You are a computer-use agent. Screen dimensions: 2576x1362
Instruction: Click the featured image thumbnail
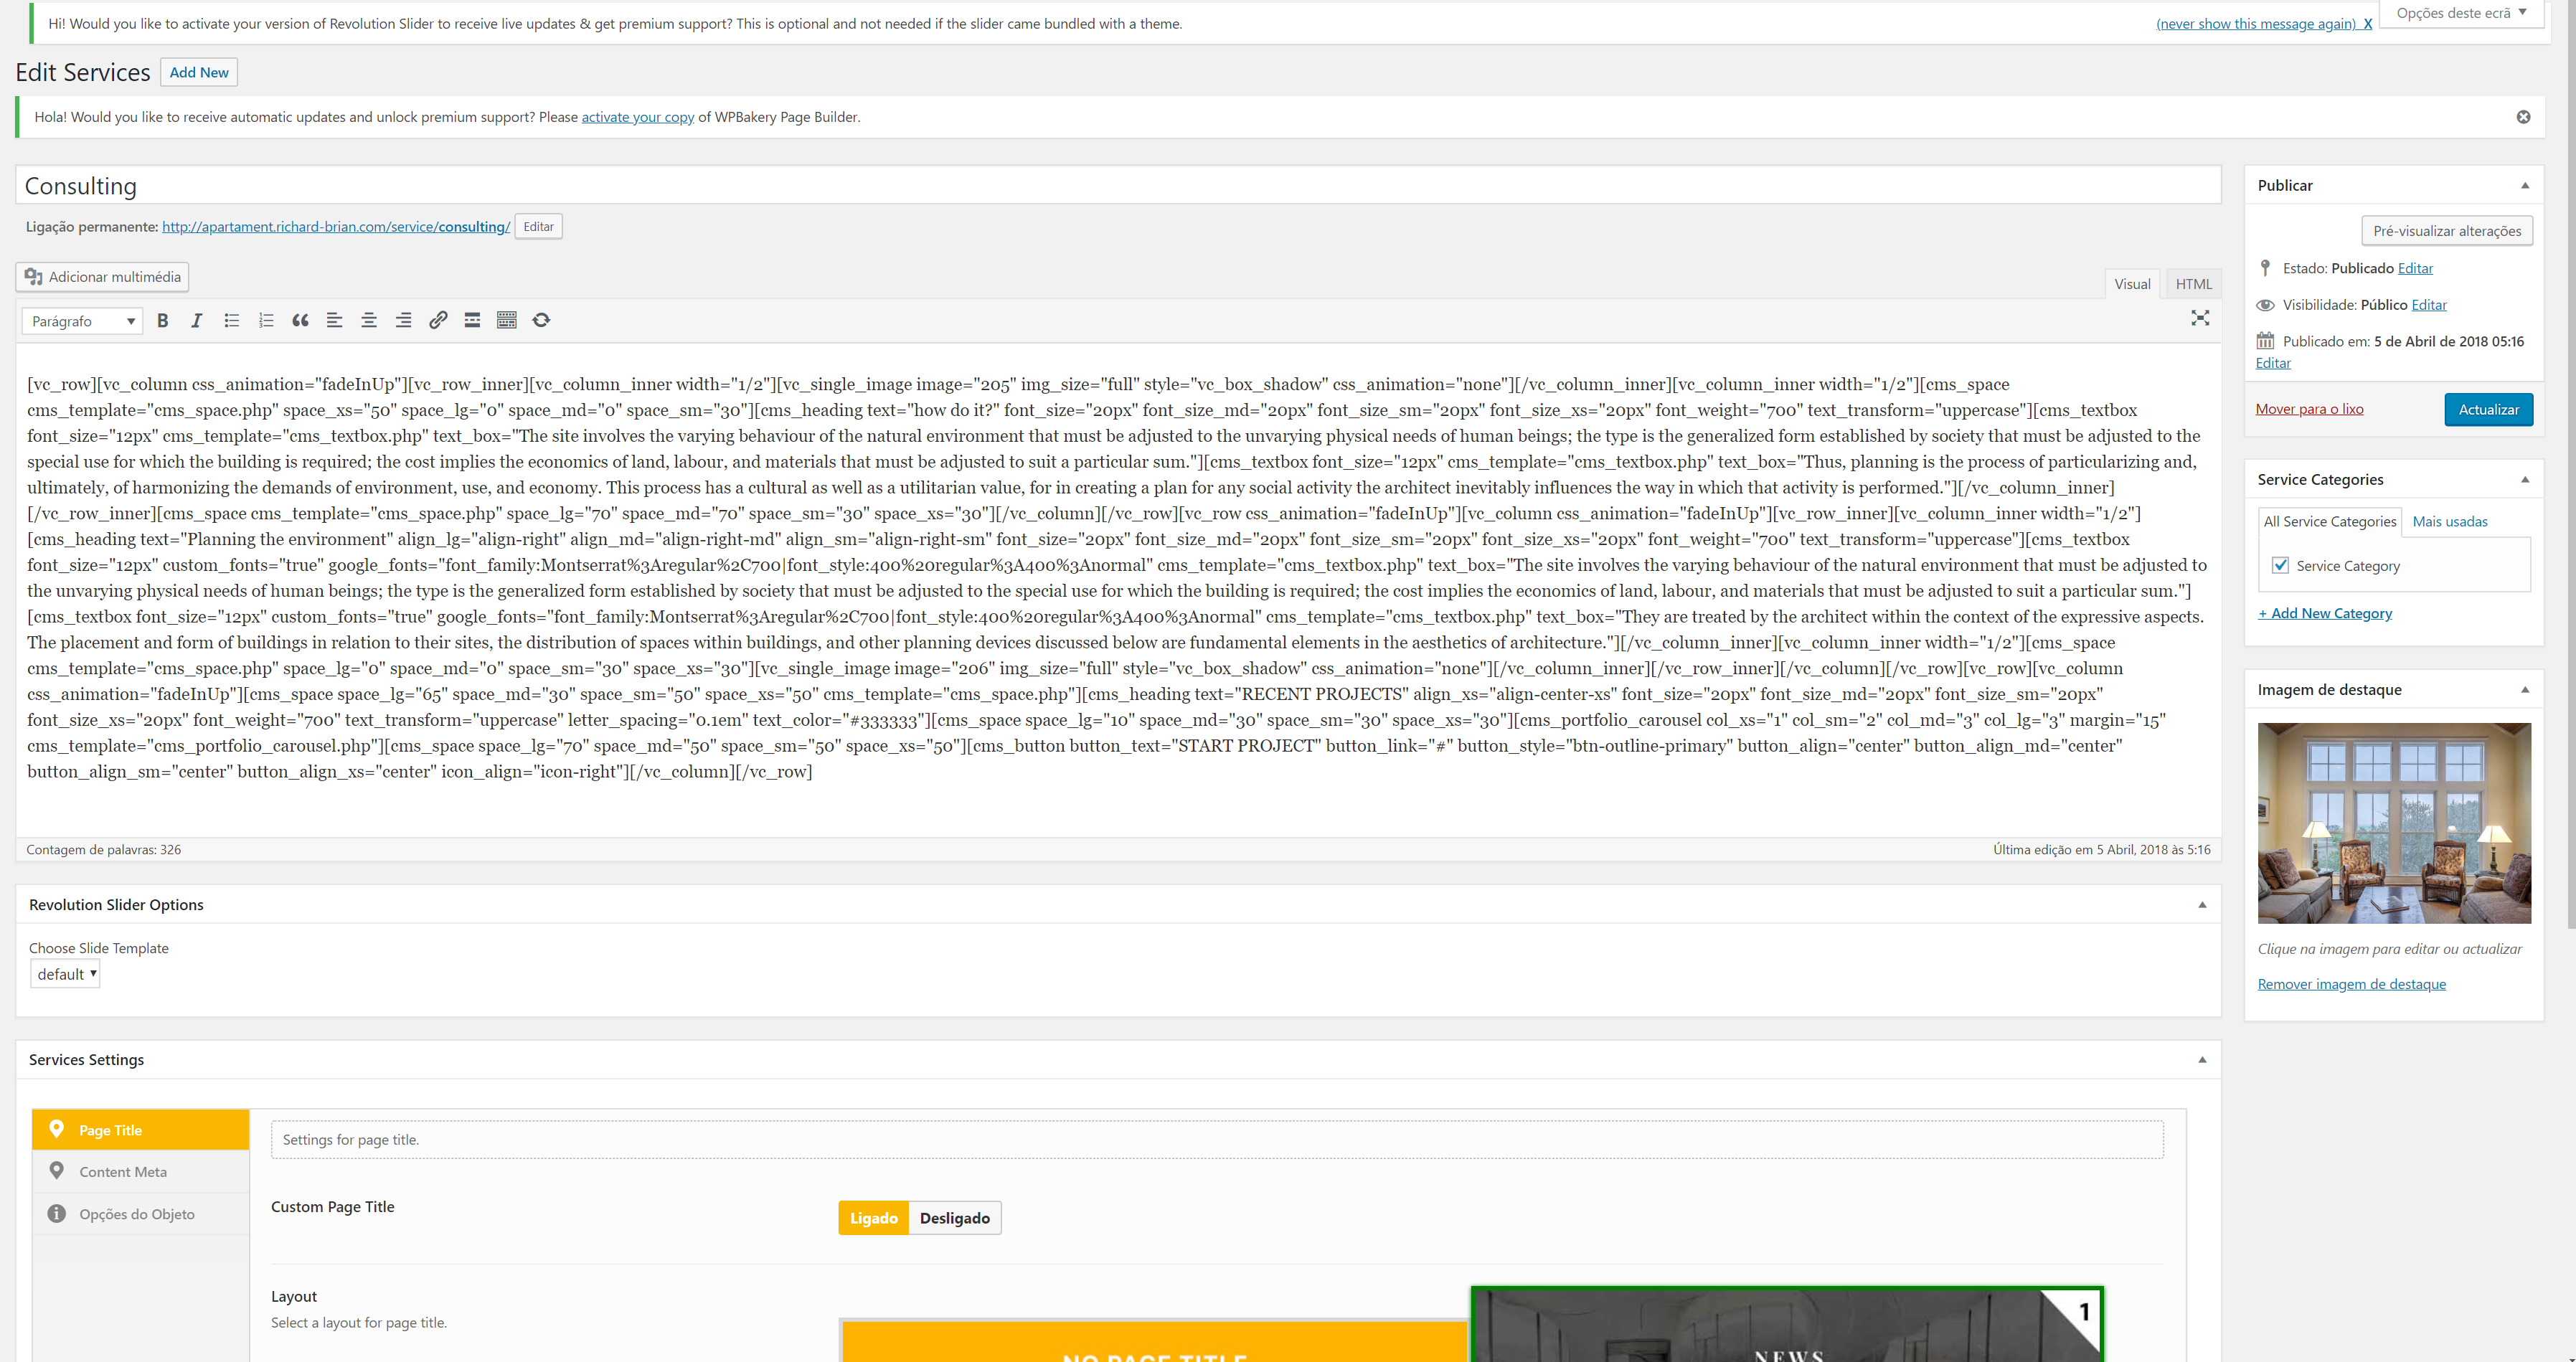2394,823
